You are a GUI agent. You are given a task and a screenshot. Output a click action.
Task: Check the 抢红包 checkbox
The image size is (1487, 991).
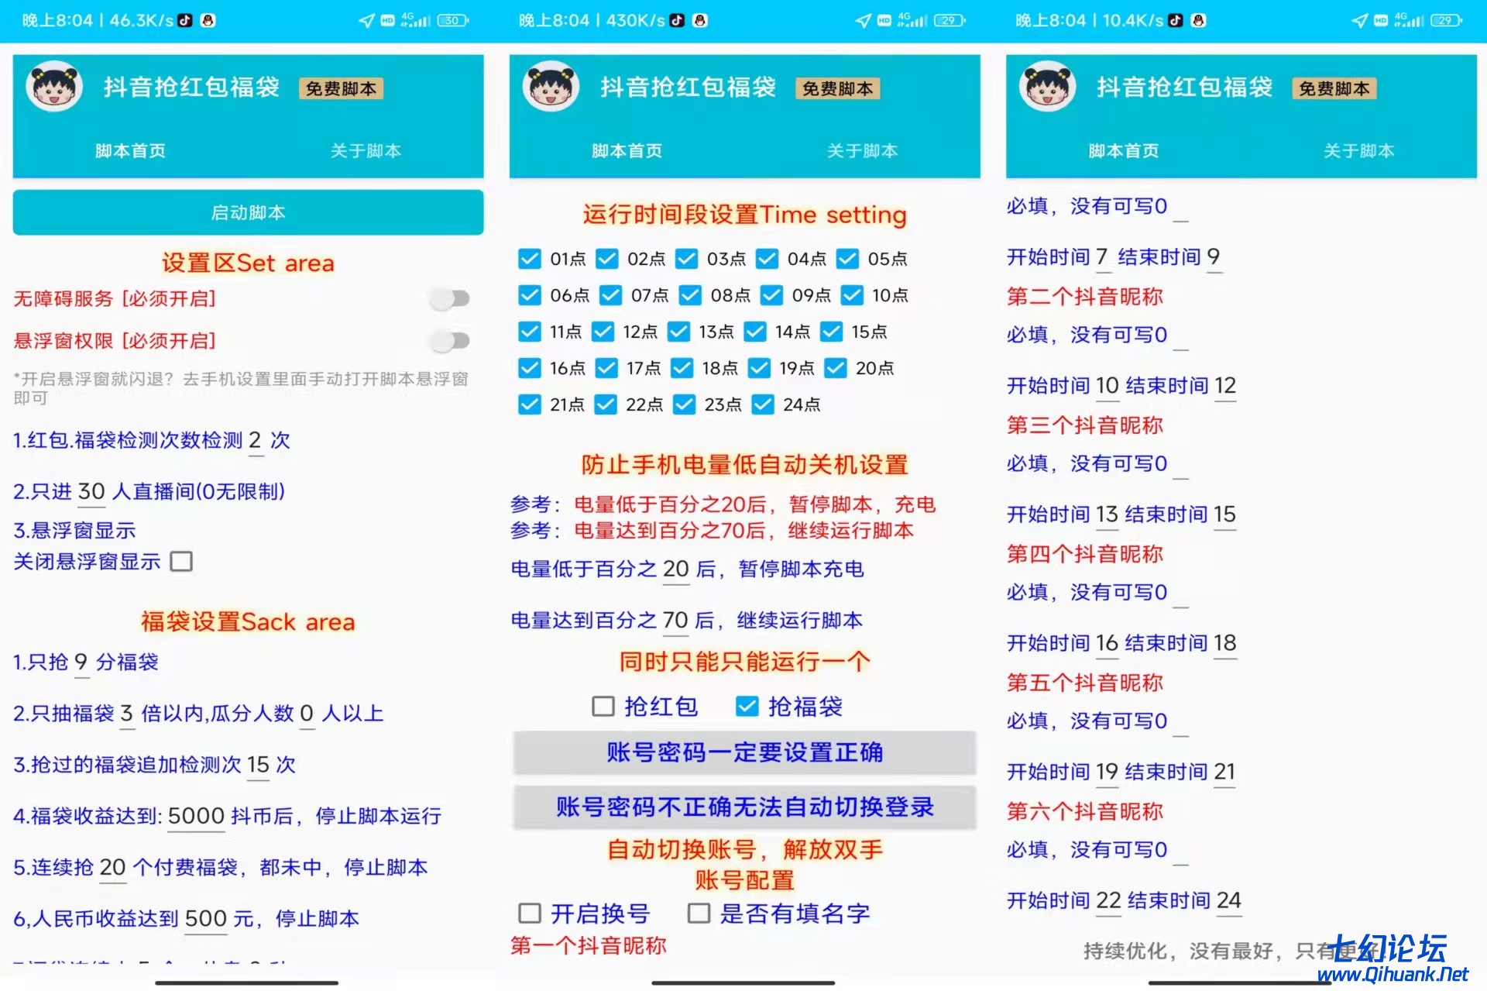click(603, 706)
